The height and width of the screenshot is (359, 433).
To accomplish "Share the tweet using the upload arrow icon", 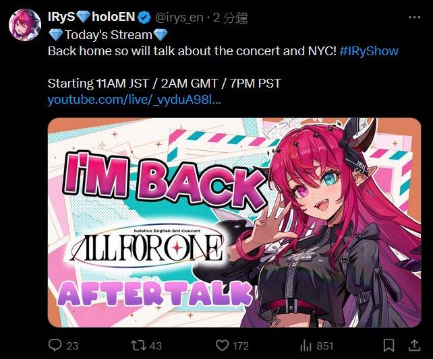I will coord(415,346).
